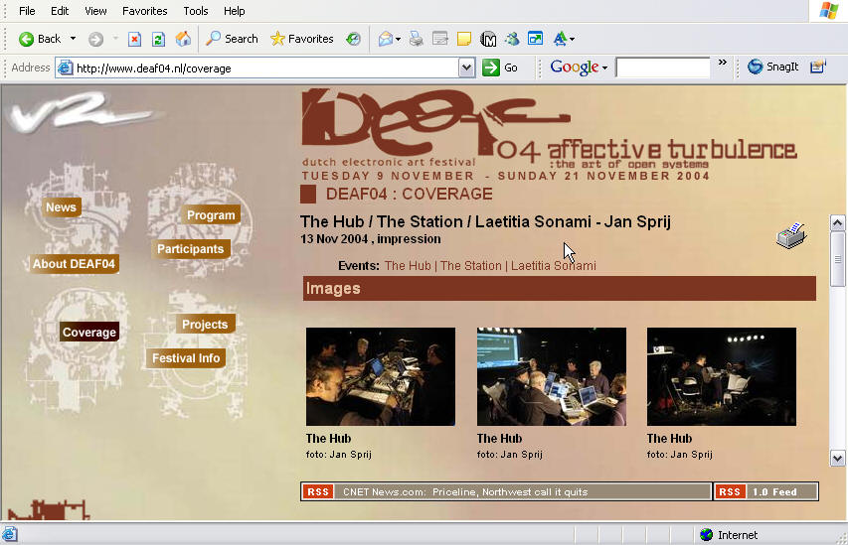The height and width of the screenshot is (545, 848).
Task: Click the scroll down arrow of content scrollbar
Action: point(837,458)
